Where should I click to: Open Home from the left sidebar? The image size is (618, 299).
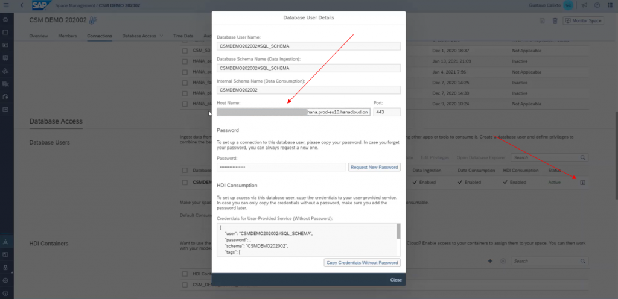tap(5, 19)
